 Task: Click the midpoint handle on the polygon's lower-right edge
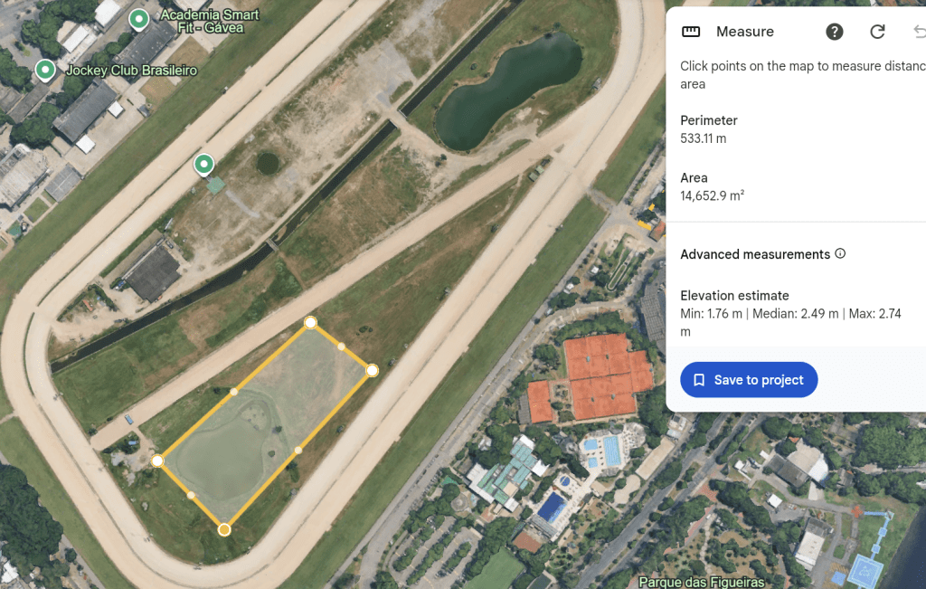(298, 451)
